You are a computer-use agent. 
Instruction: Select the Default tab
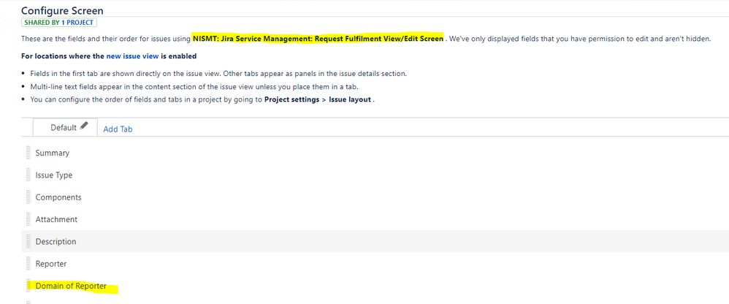coord(65,127)
